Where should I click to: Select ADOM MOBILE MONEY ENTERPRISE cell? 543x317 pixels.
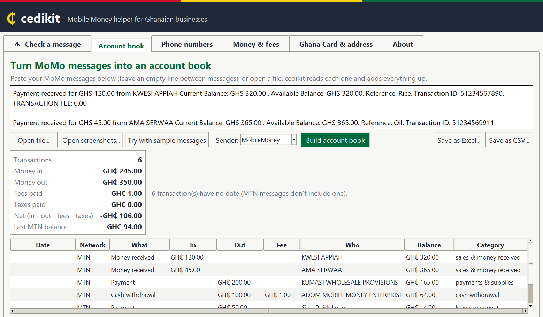[x=352, y=295]
